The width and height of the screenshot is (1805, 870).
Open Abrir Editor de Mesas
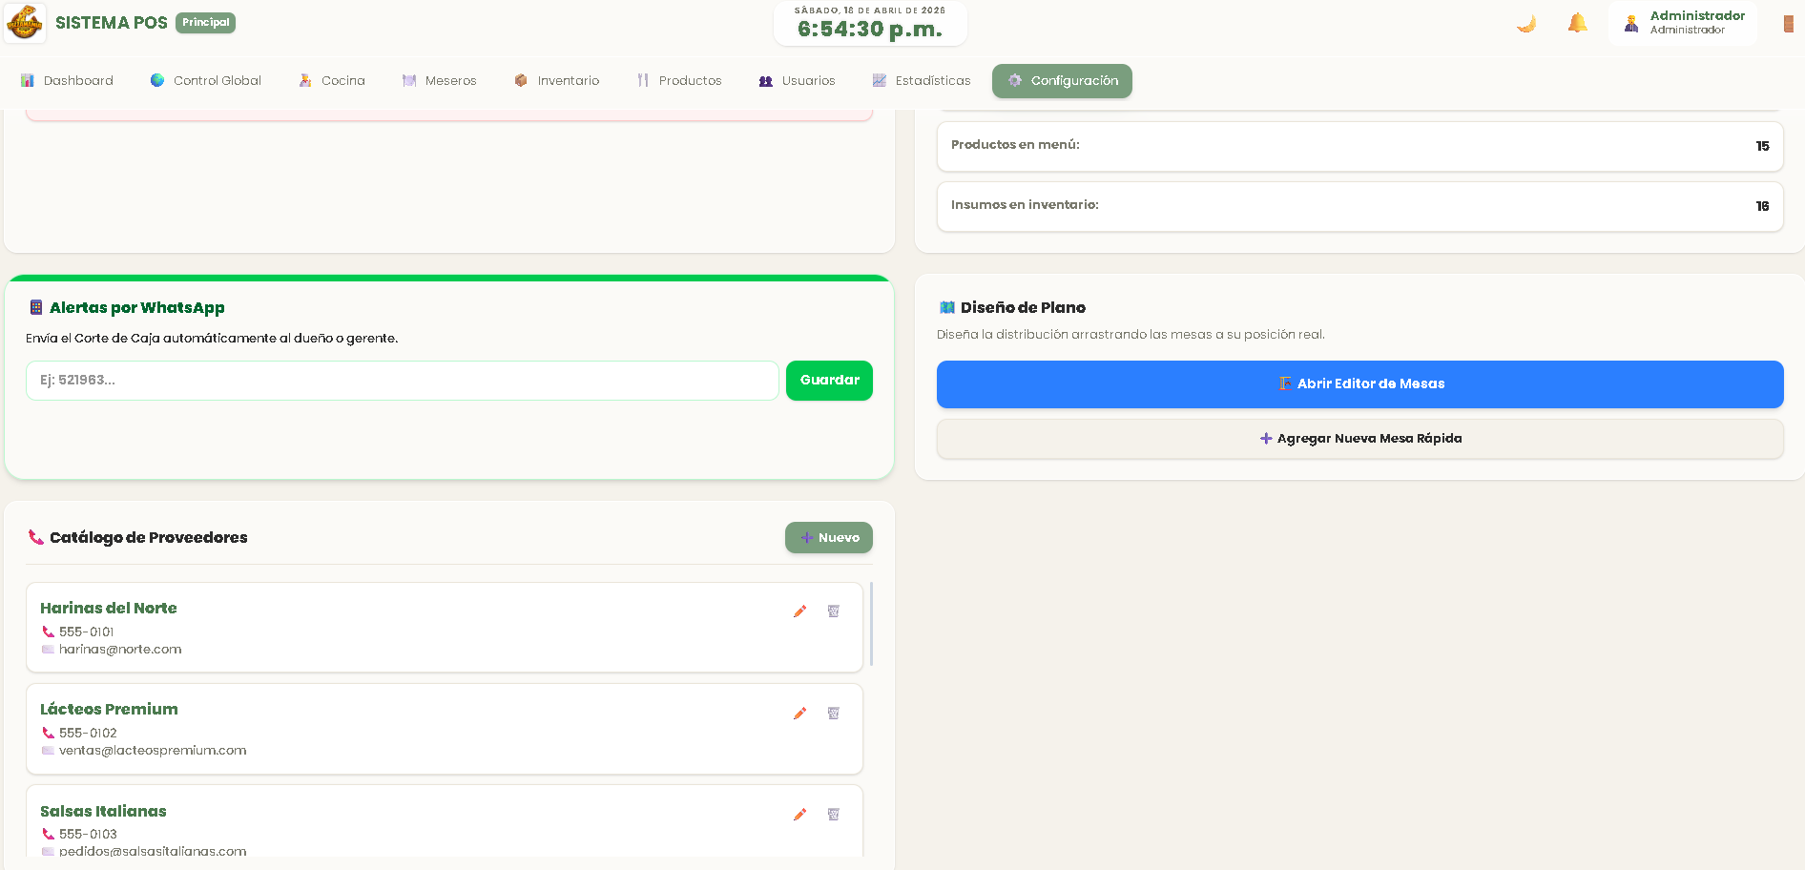[1360, 383]
